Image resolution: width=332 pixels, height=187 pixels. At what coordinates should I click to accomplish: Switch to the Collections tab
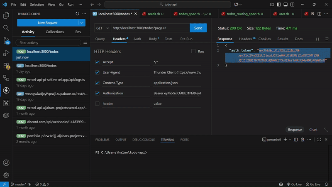pos(55,32)
